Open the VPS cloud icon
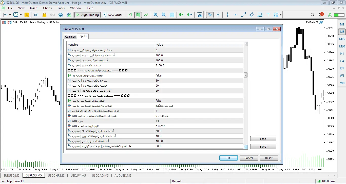Viewport: 346px width, 184px height. [x=61, y=15]
